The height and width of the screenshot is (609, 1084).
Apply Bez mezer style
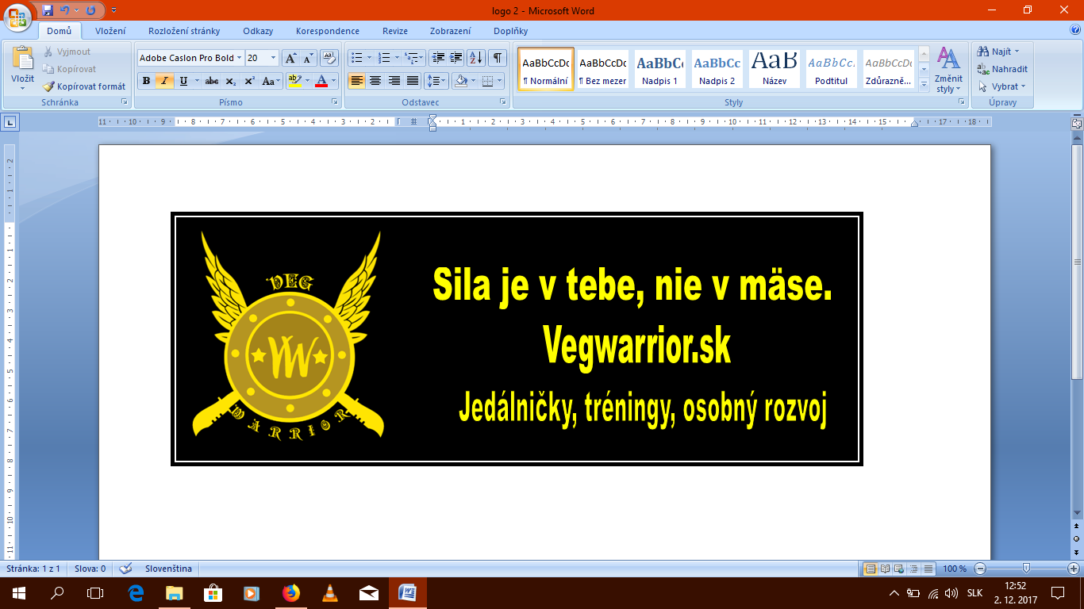(603, 69)
